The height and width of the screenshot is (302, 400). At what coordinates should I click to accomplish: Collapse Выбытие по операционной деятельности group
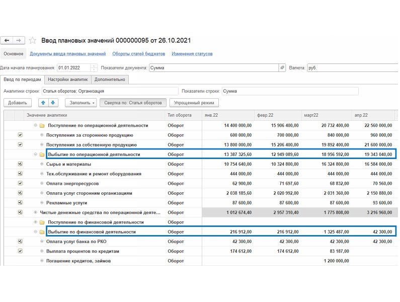click(35, 154)
